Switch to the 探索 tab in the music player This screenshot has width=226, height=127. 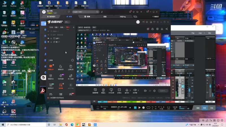[105, 17]
